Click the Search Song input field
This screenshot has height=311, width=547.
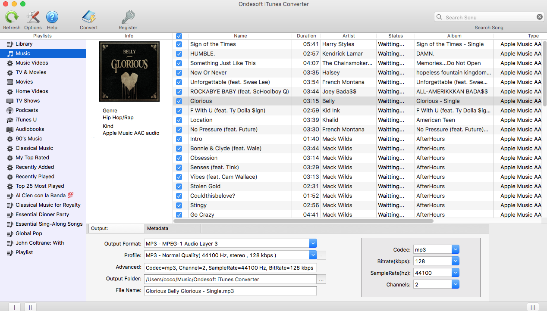(x=490, y=17)
